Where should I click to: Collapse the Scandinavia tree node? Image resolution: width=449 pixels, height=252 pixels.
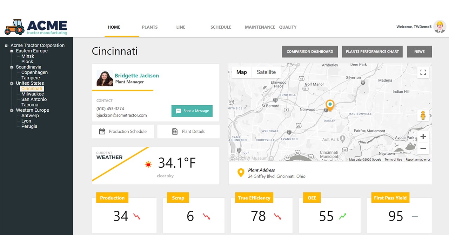pyautogui.click(x=12, y=67)
